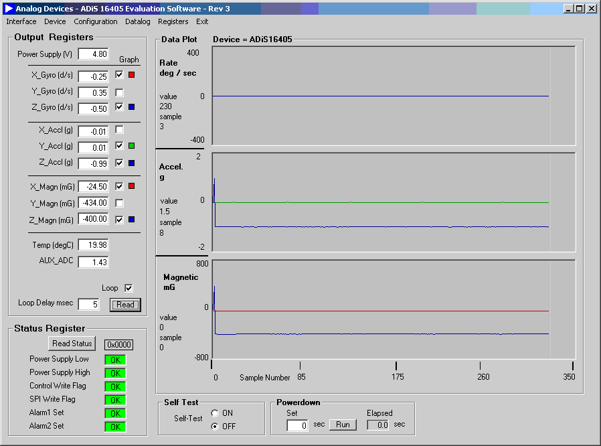601x446 pixels.
Task: Open the Device menu
Action: click(x=55, y=21)
